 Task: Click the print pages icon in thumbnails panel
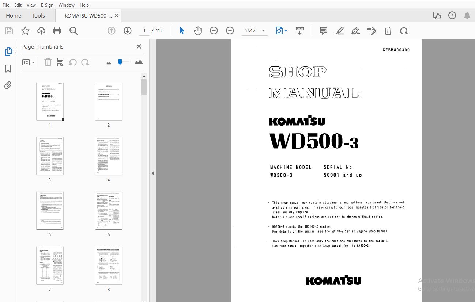[x=60, y=62]
